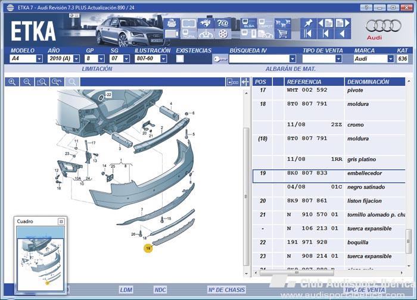
Task: Click the KAT field showing 636
Action: (403, 58)
